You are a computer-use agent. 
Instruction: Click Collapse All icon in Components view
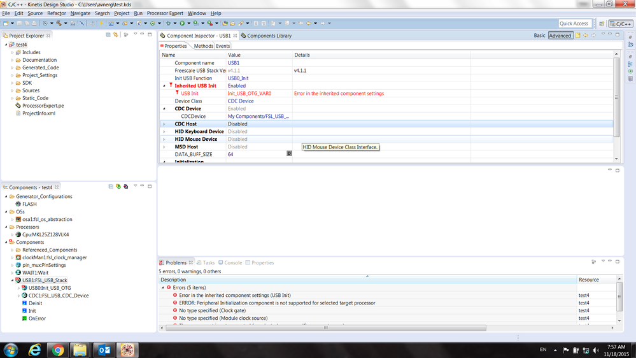(x=111, y=187)
